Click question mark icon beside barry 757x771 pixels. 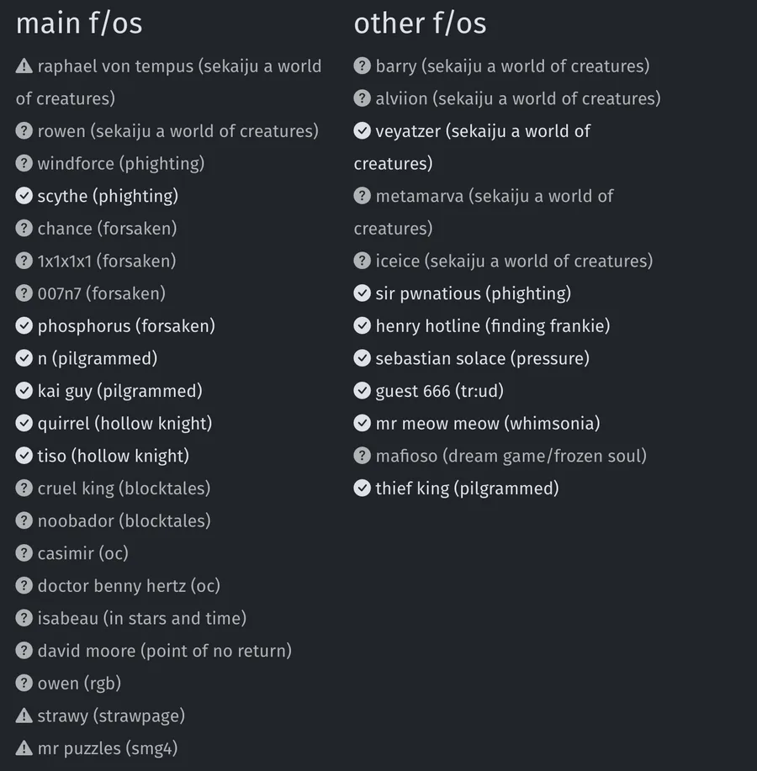pyautogui.click(x=362, y=66)
